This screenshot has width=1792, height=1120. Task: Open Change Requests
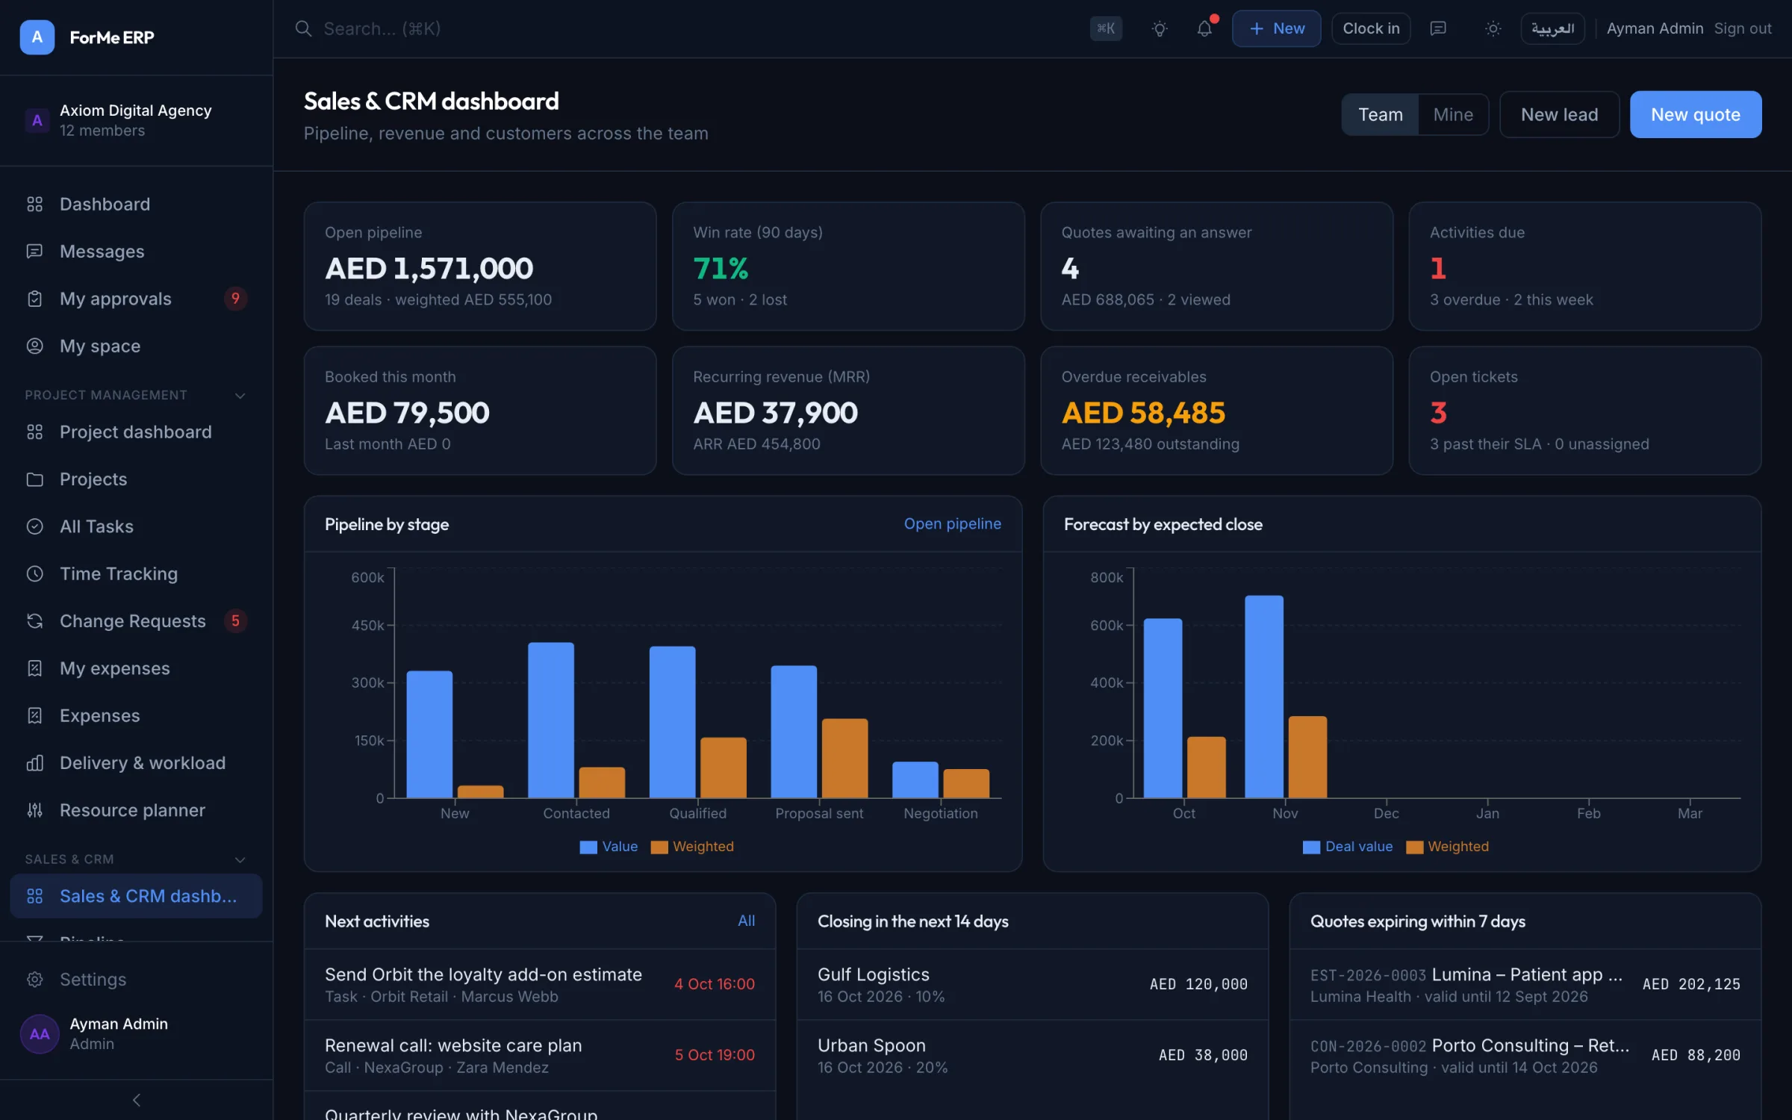pos(136,620)
